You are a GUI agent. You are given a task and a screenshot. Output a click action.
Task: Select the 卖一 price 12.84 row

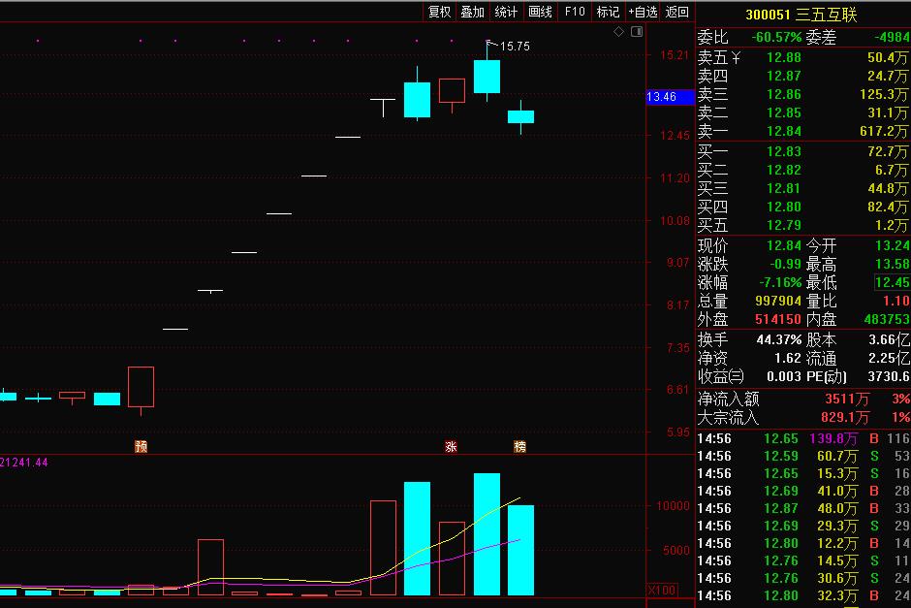pyautogui.click(x=802, y=131)
